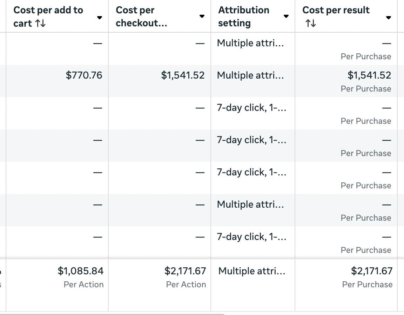Click total $2,171.67 in Cost per result column
The width and height of the screenshot is (404, 315).
[x=372, y=271]
